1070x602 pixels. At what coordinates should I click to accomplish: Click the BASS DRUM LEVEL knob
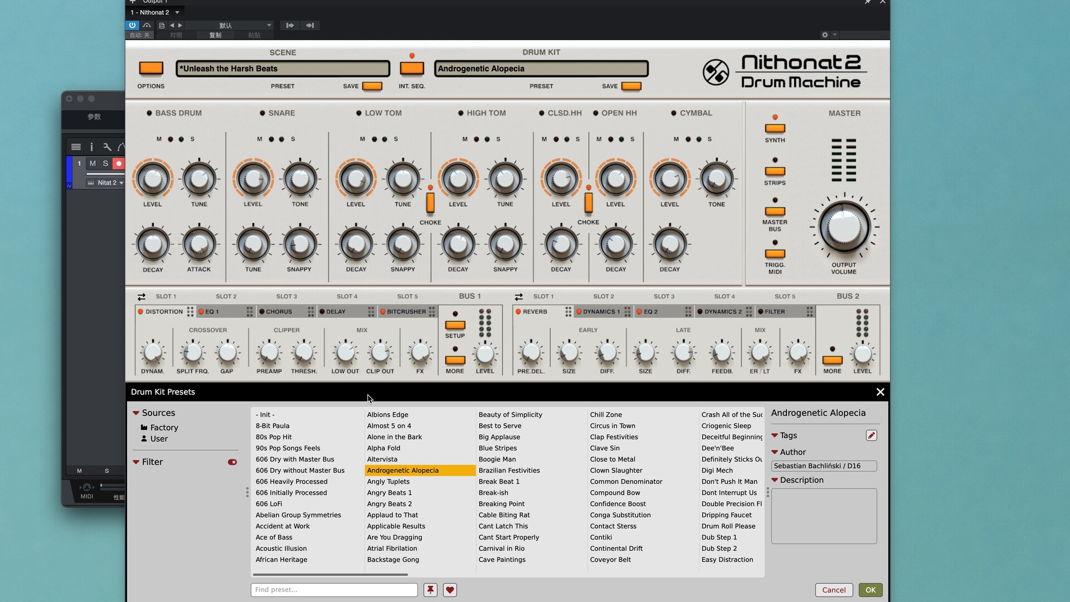coord(153,179)
